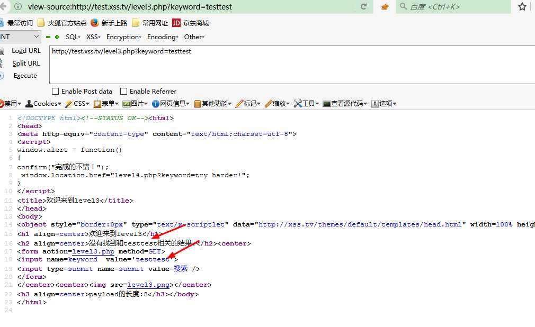
Task: Open the 最常访问 bookmark
Action: 16,23
